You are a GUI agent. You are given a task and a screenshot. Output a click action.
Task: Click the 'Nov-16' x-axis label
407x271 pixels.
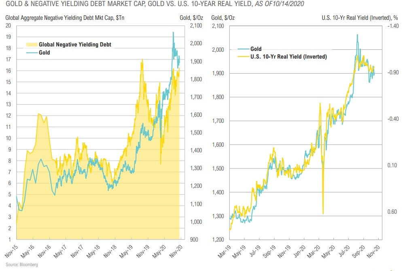point(45,250)
